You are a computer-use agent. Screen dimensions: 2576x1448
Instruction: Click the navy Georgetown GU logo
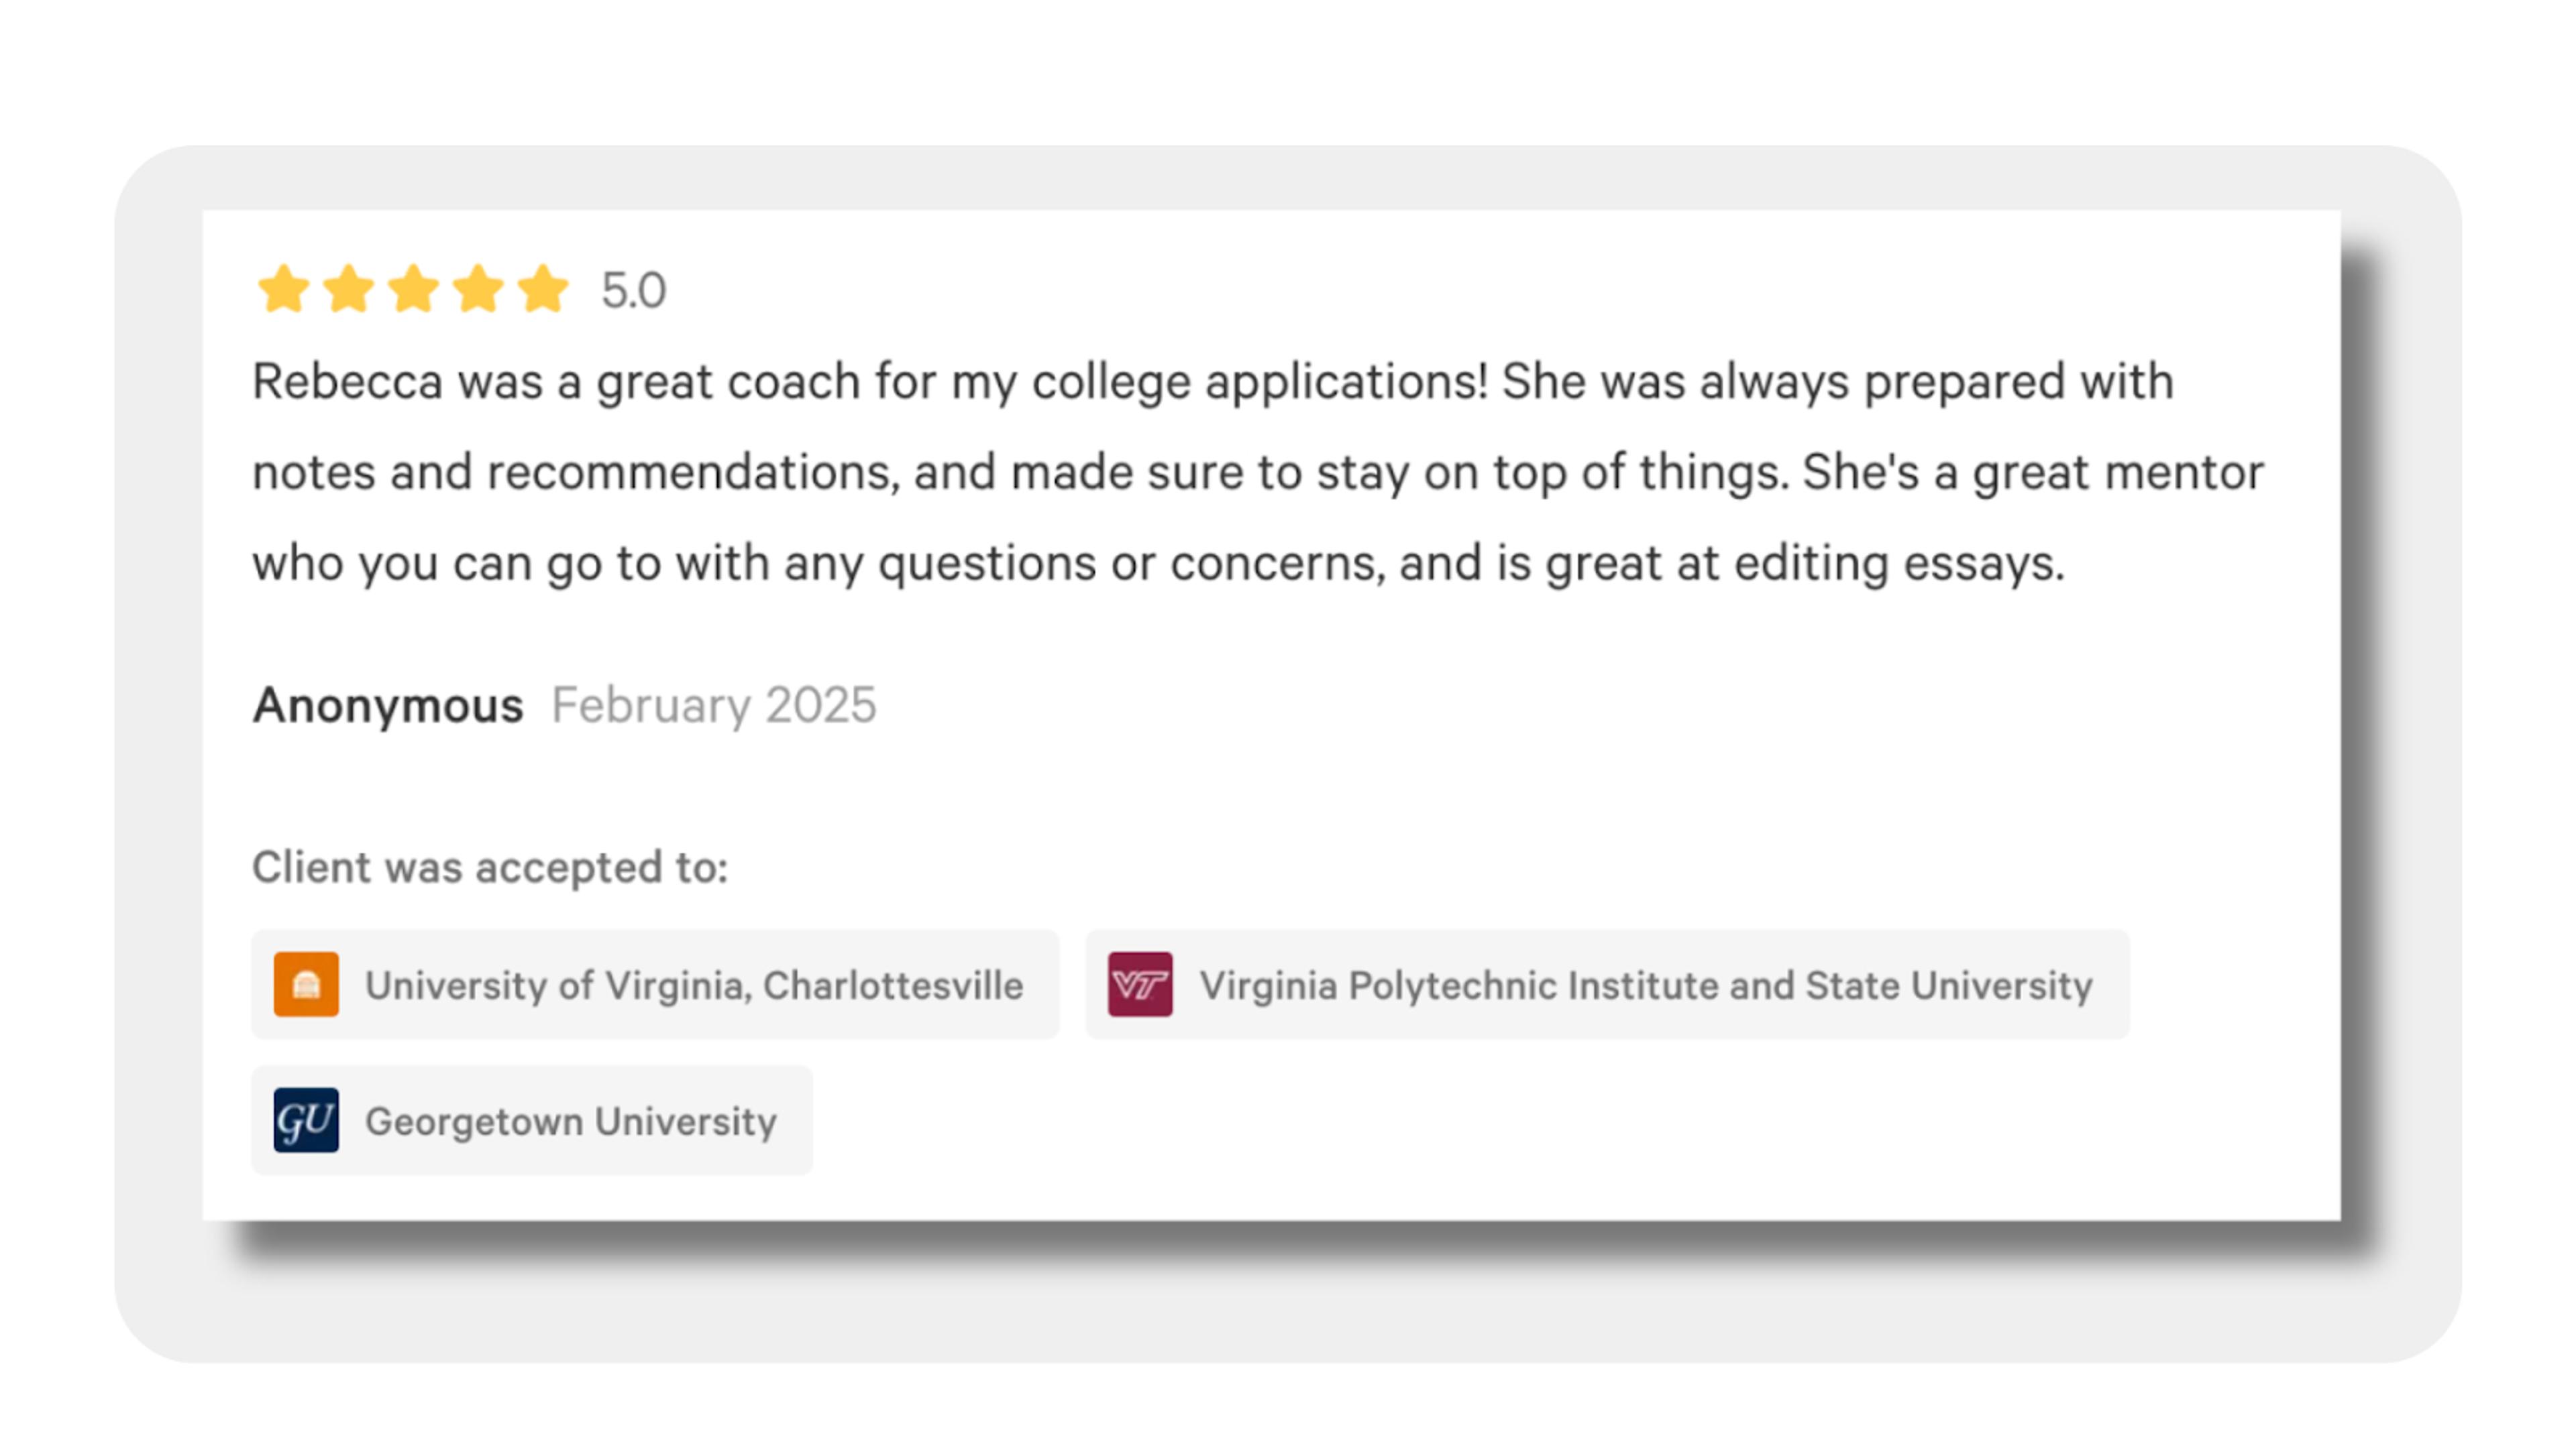[x=306, y=1120]
